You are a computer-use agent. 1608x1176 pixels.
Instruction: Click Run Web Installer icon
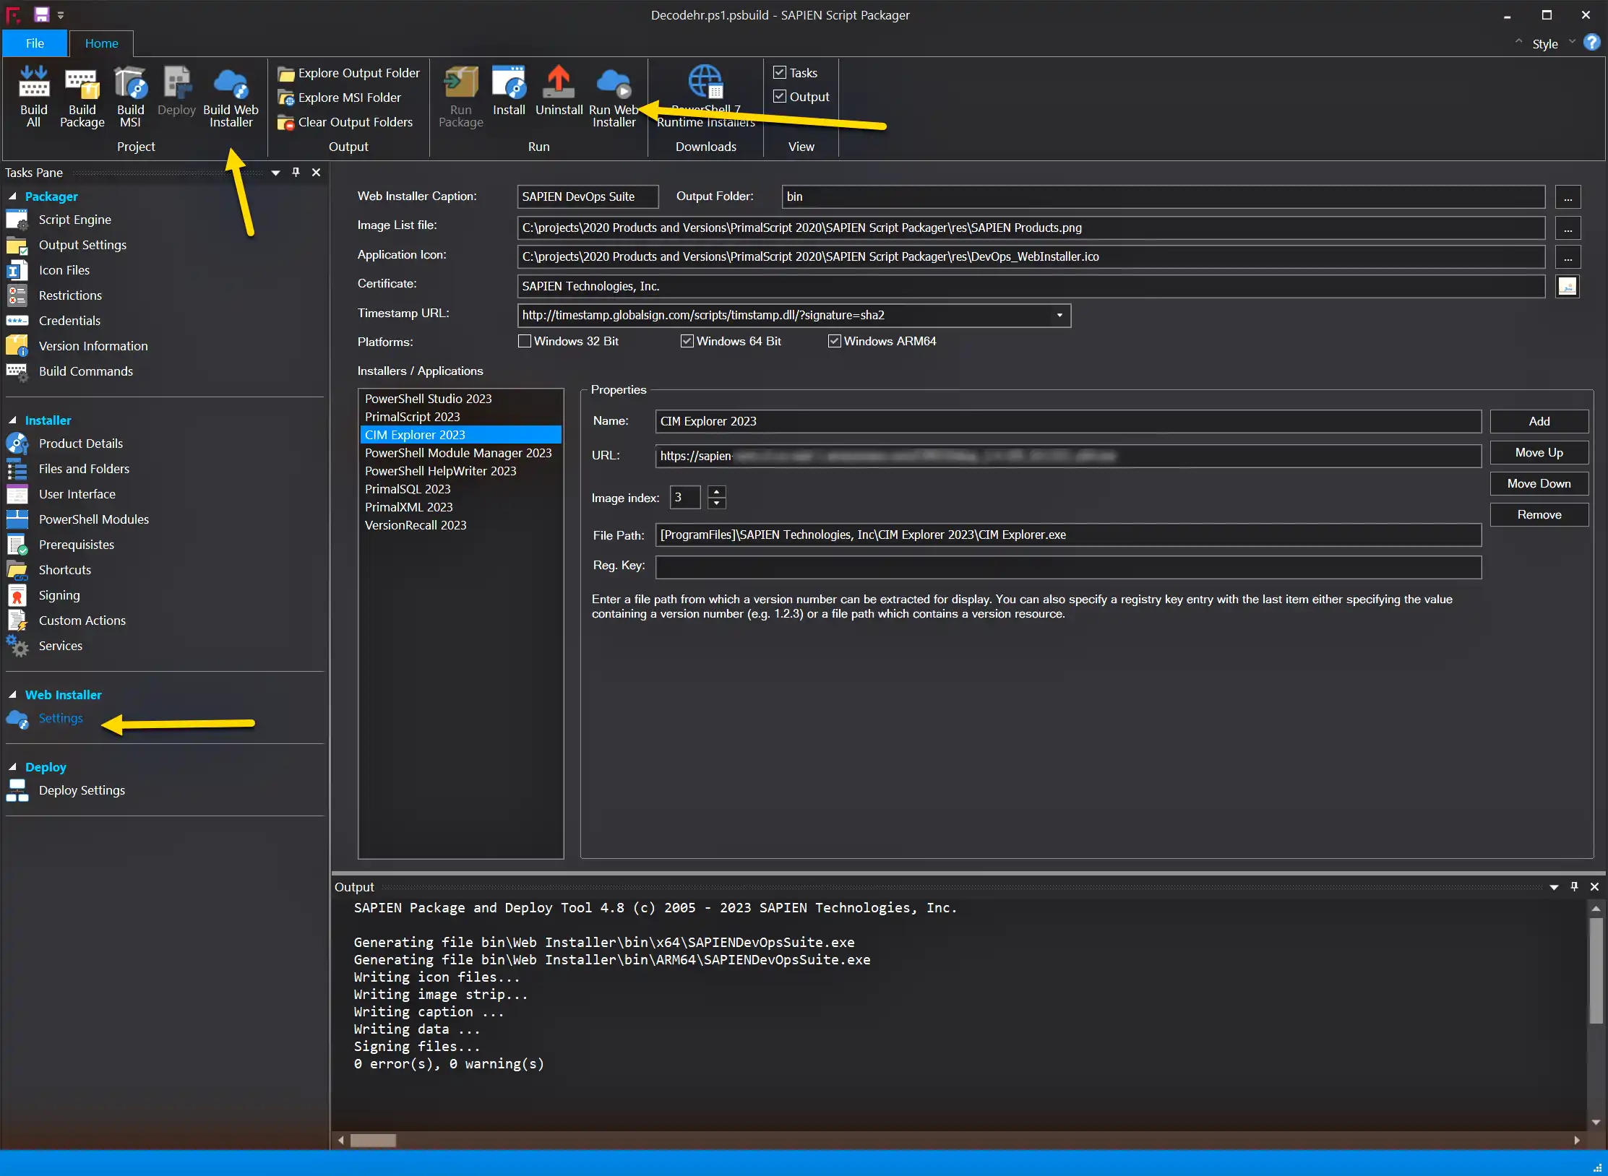click(x=614, y=97)
